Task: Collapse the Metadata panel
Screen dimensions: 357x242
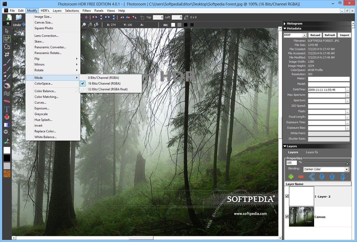Action: 285,28
